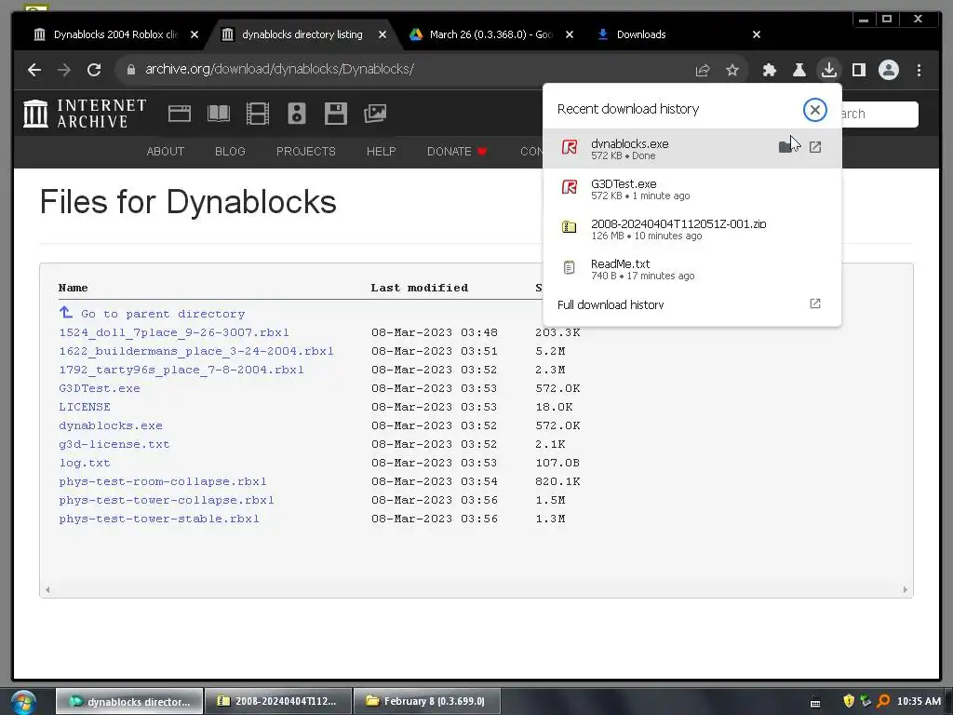
Task: Open the LICENSE file link
Action: (85, 407)
